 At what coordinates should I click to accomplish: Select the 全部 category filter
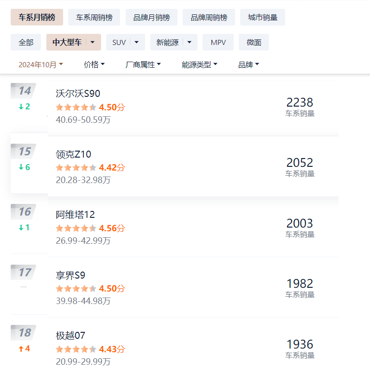pos(26,42)
